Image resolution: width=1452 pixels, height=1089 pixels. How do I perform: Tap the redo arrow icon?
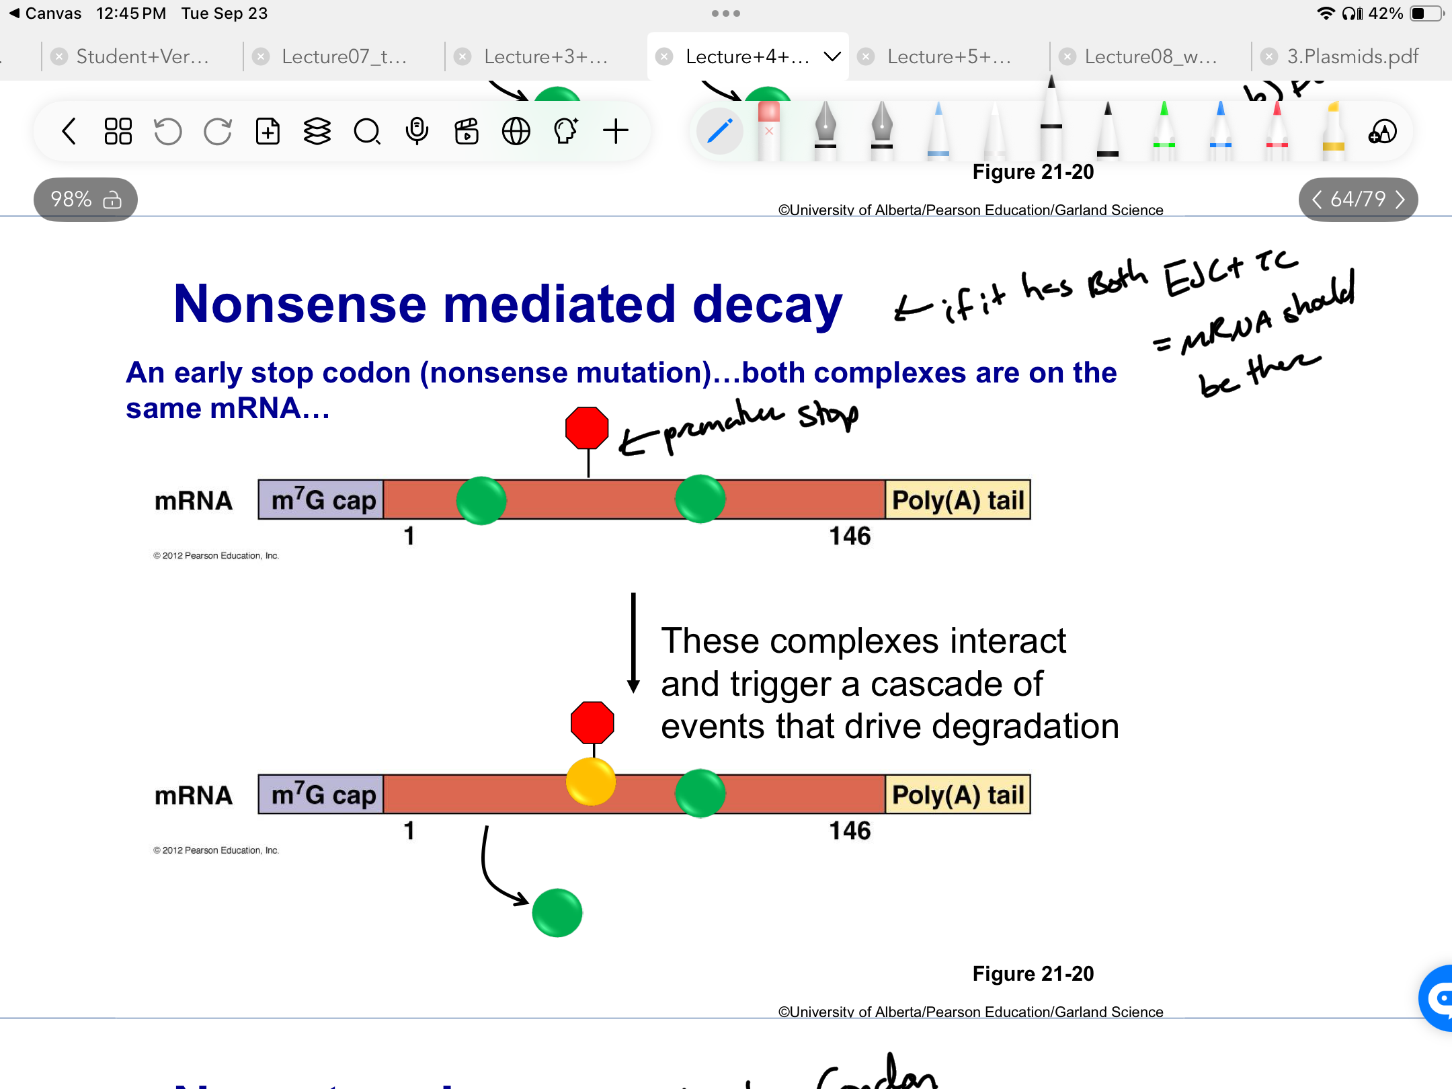coord(218,131)
